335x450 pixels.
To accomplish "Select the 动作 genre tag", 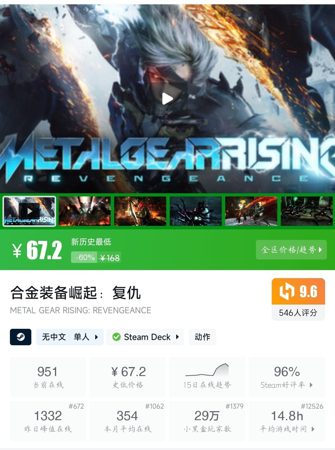I will point(202,337).
